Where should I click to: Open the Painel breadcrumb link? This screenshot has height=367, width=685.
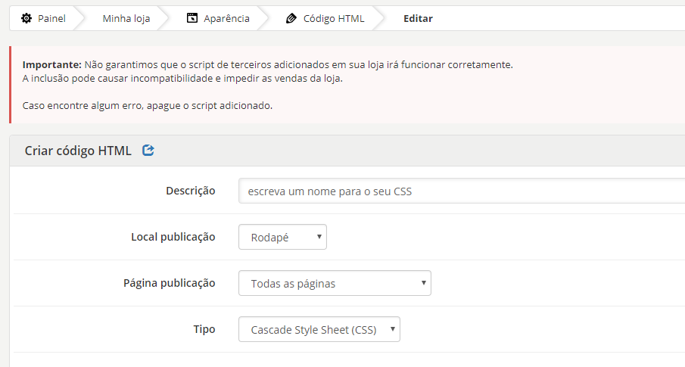point(51,18)
